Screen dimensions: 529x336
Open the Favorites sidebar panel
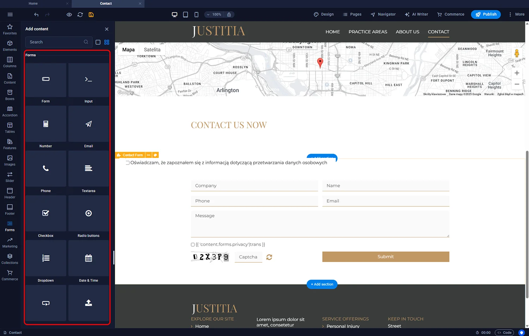[x=10, y=29]
